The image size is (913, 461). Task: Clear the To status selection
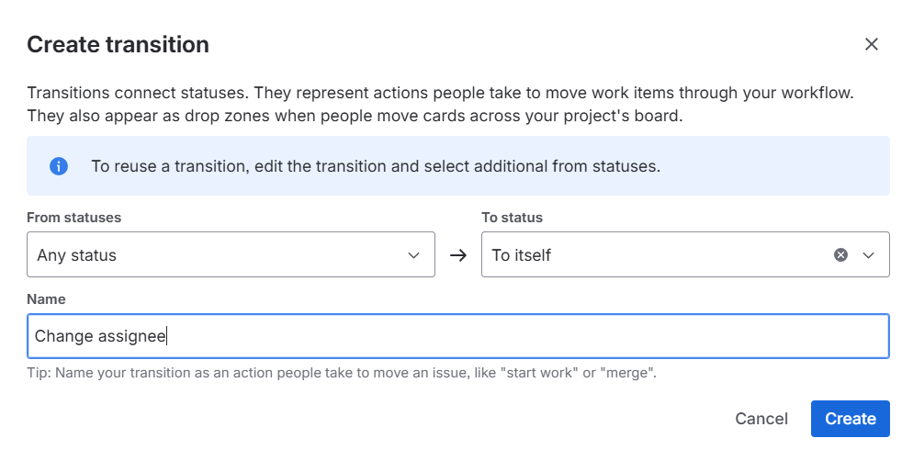click(840, 255)
